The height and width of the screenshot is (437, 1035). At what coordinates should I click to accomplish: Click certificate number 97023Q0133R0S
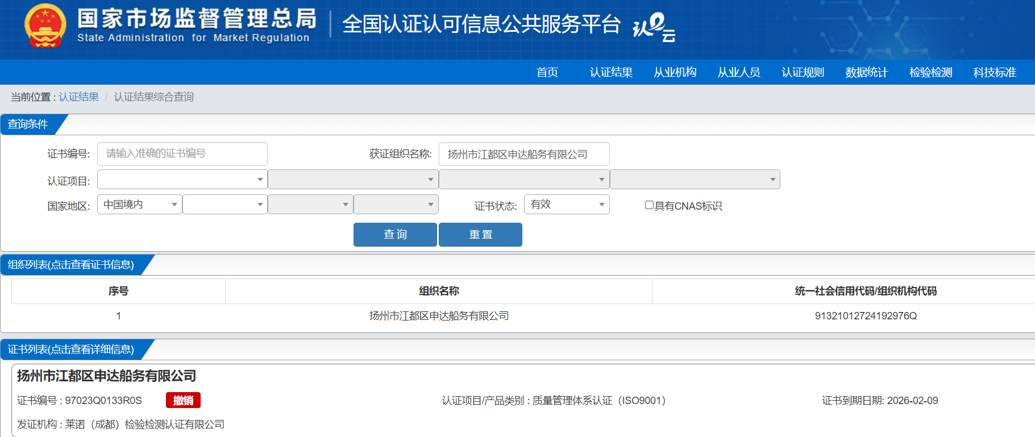103,401
